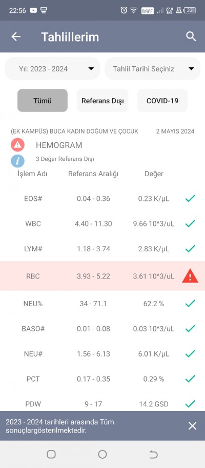Go back using the header arrow
This screenshot has height=468, width=205.
coord(16,36)
